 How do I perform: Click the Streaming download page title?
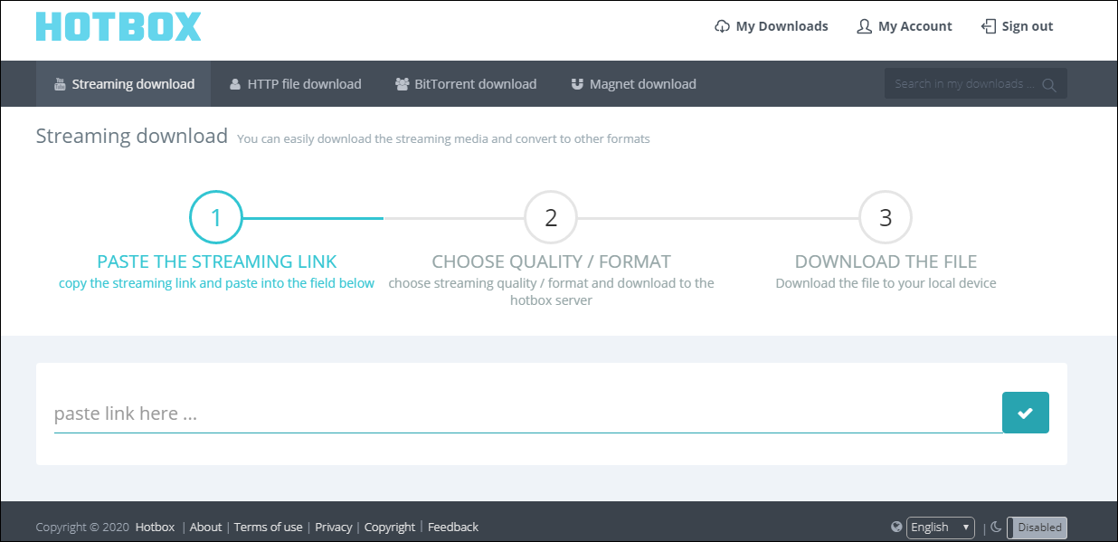(132, 137)
